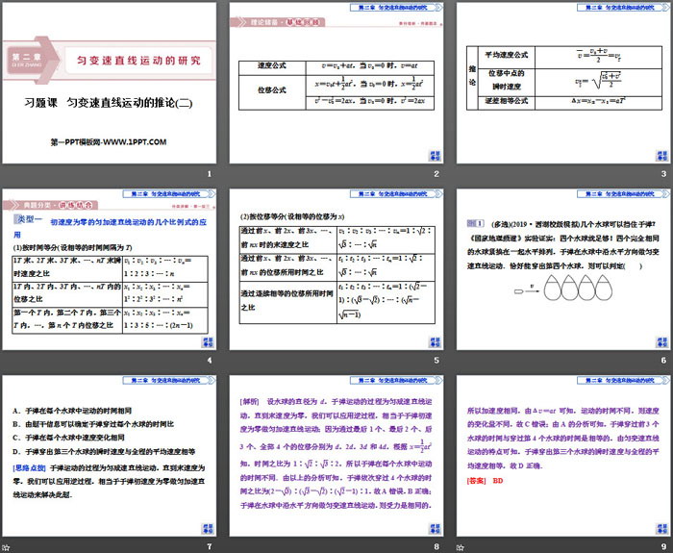Click the '[思路点拨]' label on slide 7
Image resolution: width=673 pixels, height=553 pixels.
[30, 467]
